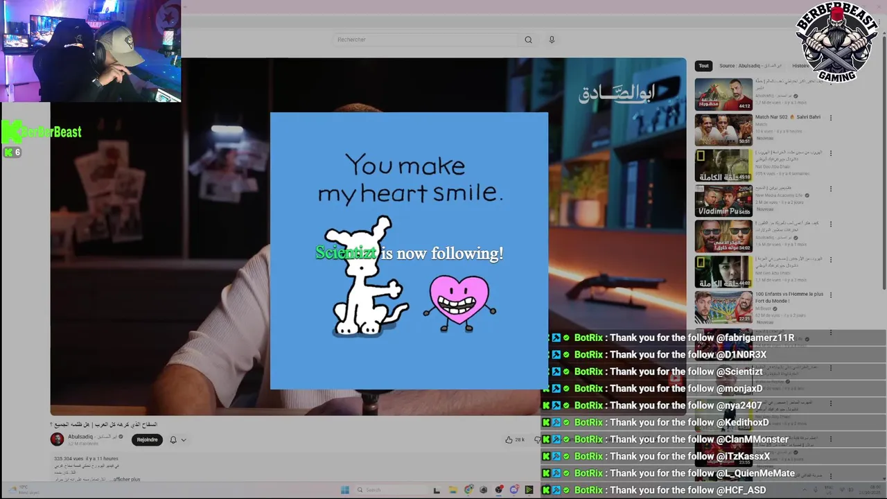Start voice search with the microphone icon
This screenshot has height=499, width=887.
pyautogui.click(x=552, y=40)
